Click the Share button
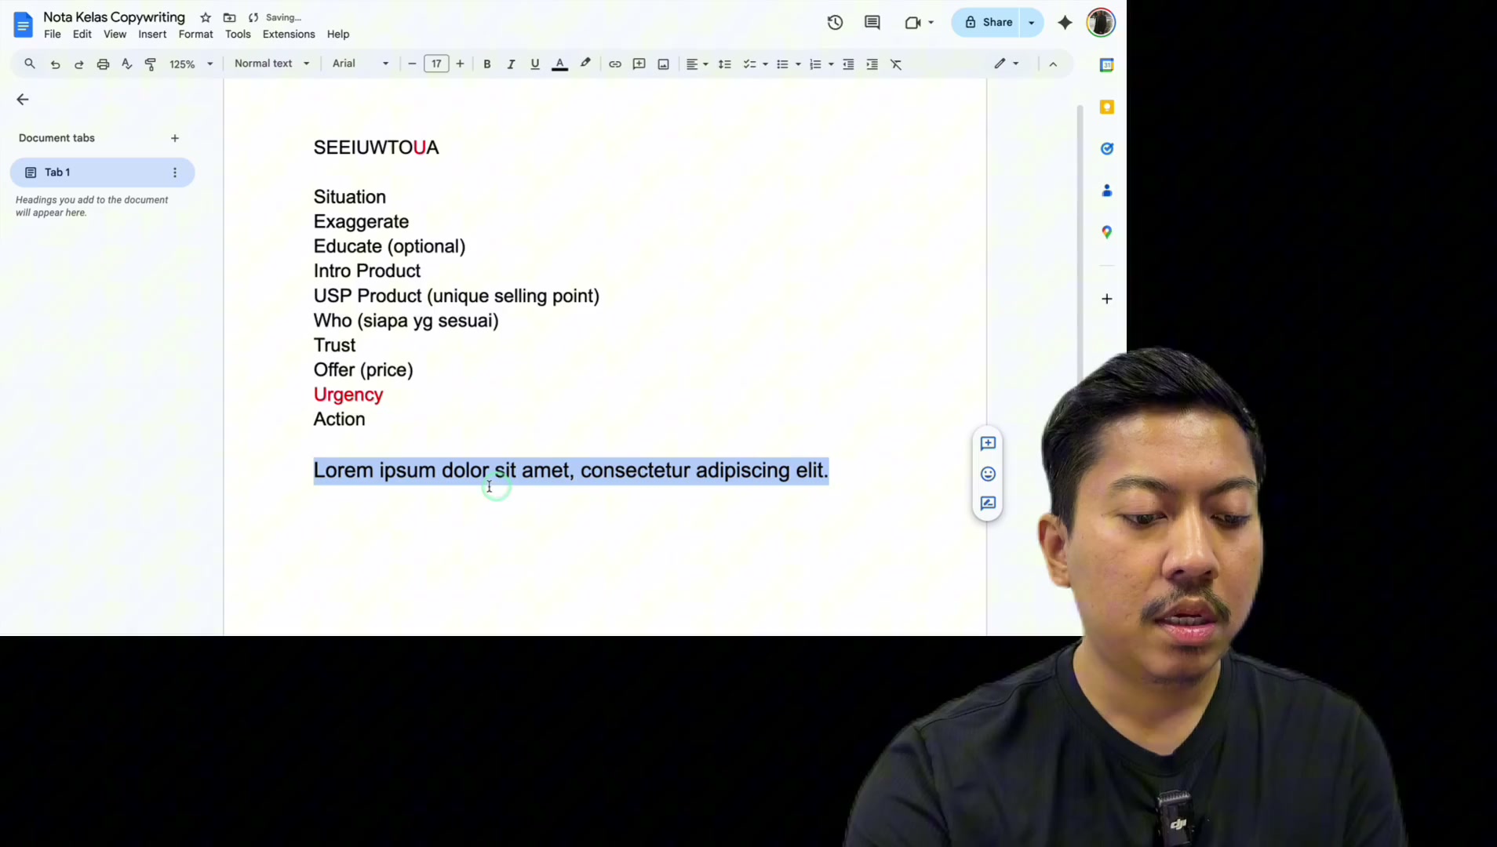 click(x=988, y=23)
